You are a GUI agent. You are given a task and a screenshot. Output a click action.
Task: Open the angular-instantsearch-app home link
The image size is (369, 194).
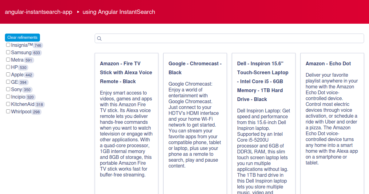click(38, 12)
